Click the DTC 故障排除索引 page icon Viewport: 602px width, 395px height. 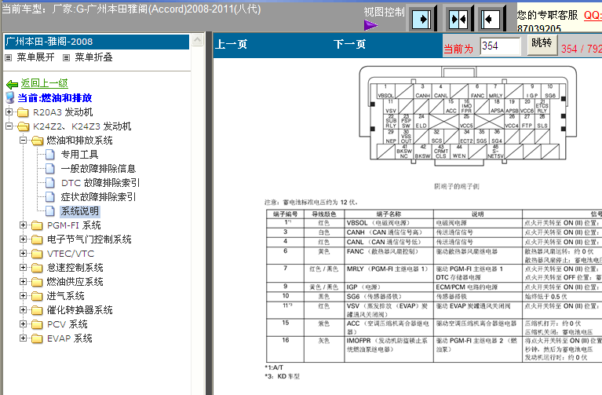click(x=50, y=182)
